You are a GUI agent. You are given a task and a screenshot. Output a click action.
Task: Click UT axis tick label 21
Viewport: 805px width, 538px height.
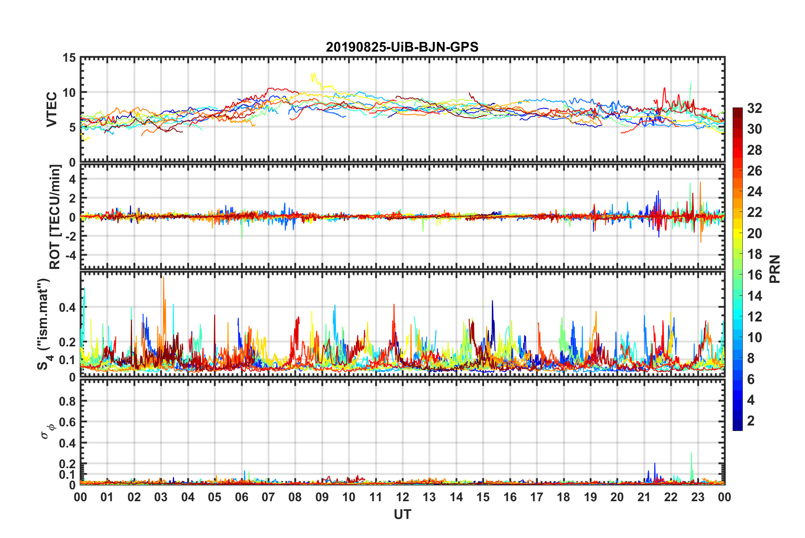pyautogui.click(x=644, y=497)
